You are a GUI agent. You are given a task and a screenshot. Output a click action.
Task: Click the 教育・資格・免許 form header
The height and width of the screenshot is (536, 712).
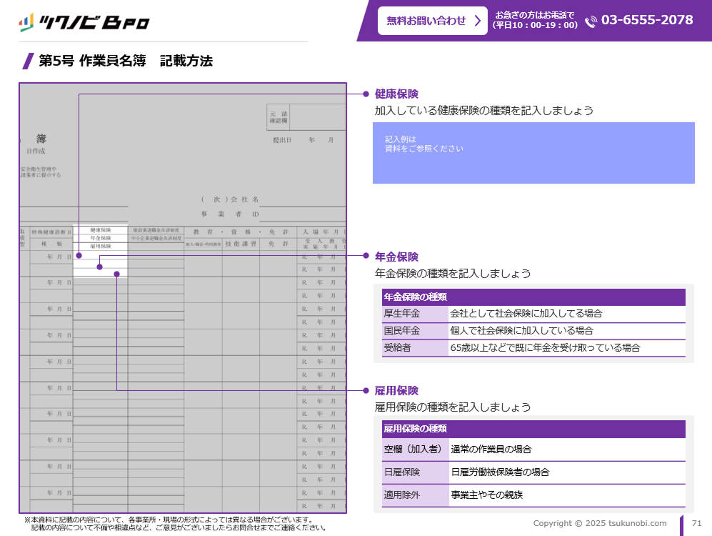(241, 232)
